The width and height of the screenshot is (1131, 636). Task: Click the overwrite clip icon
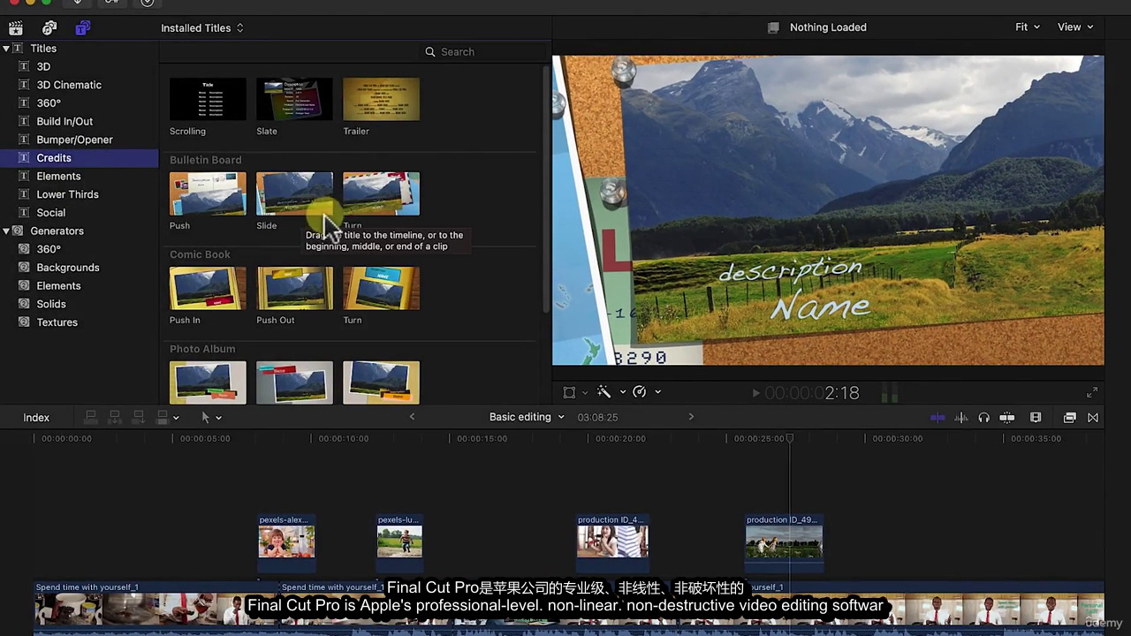(162, 417)
